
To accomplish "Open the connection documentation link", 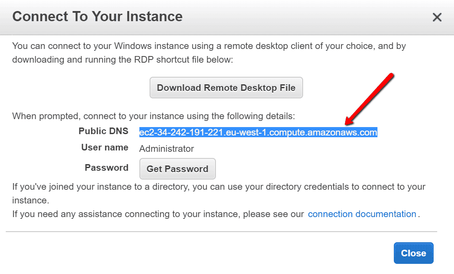I will [x=362, y=214].
